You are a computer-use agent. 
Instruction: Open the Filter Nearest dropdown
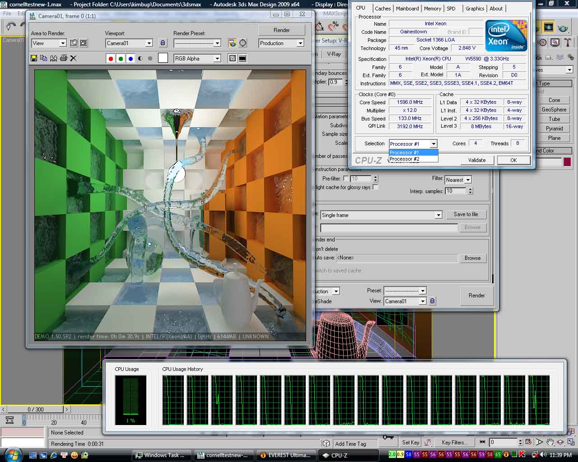[458, 180]
